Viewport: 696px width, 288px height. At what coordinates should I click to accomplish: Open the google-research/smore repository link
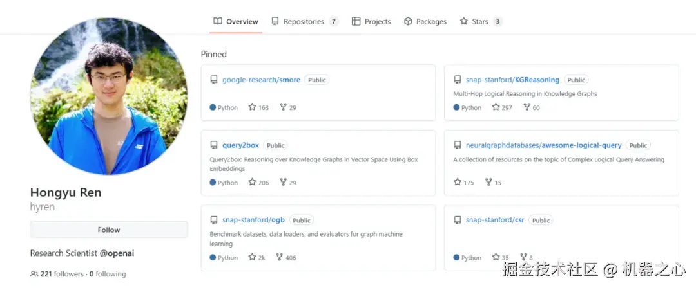(x=261, y=80)
